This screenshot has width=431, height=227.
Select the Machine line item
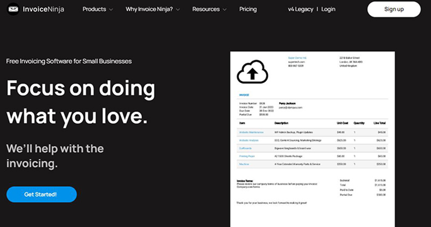tap(243, 164)
